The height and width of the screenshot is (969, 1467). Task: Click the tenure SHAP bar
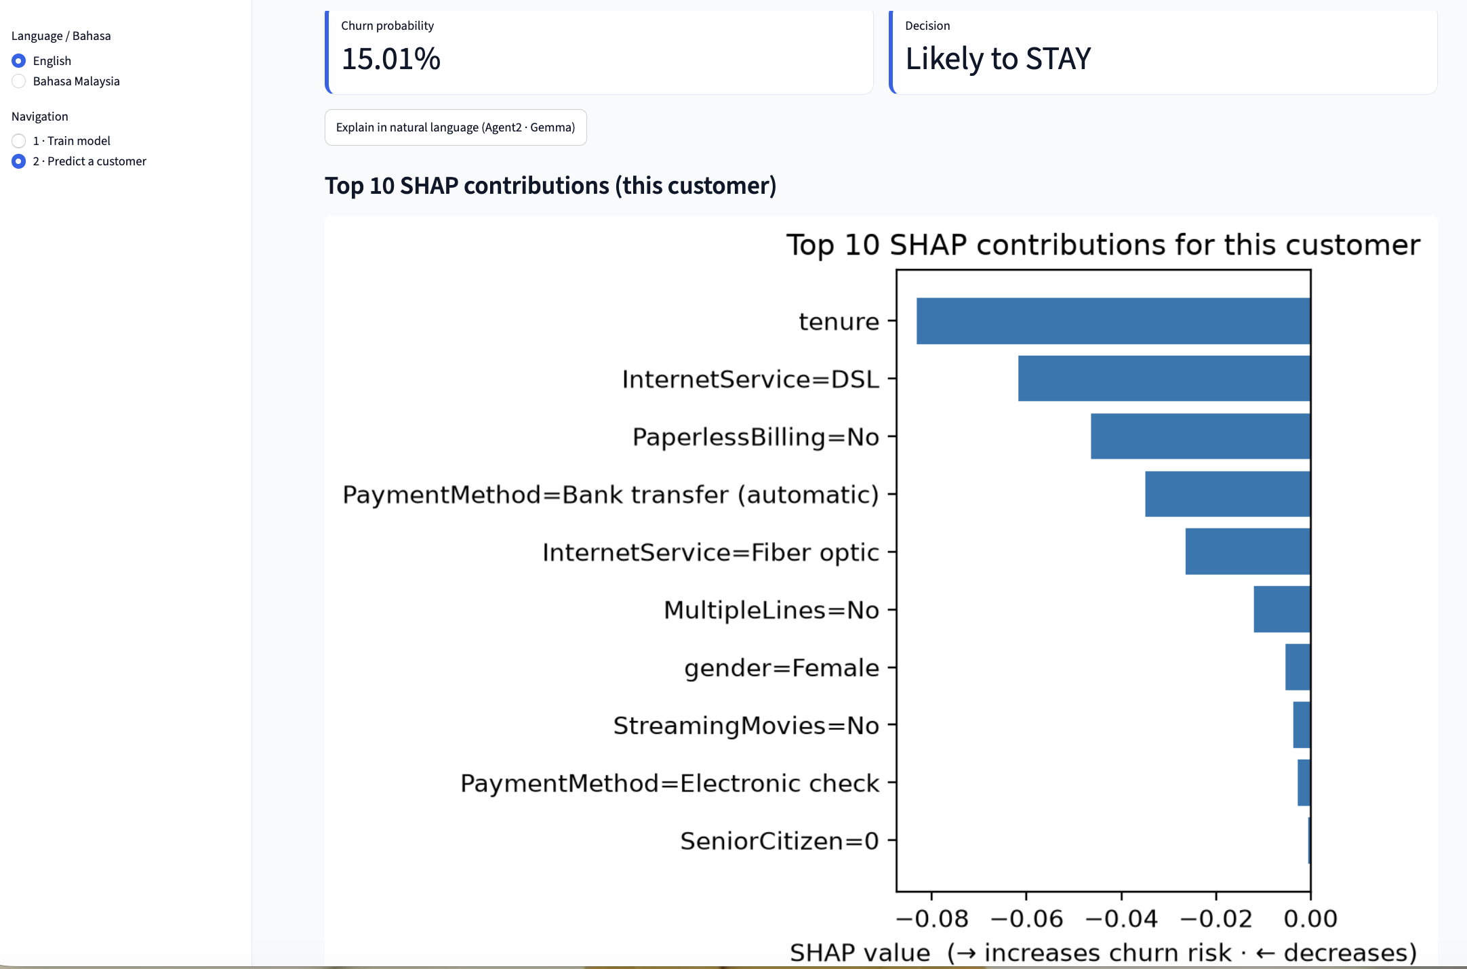coord(1113,321)
